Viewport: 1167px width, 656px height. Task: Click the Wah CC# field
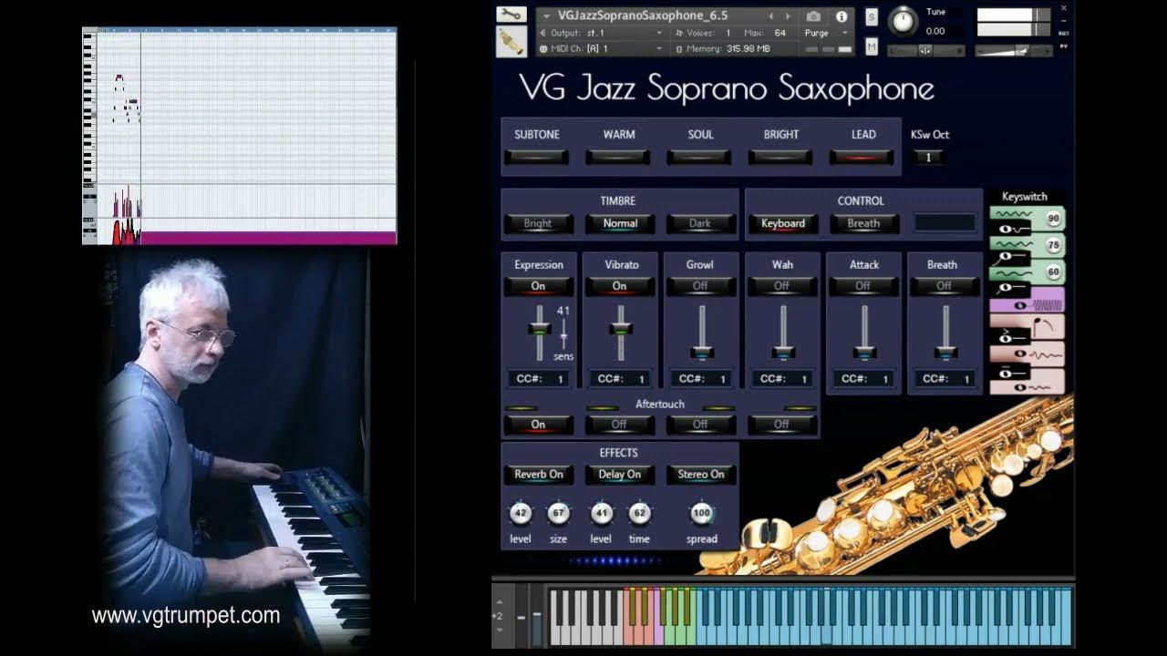coord(782,379)
